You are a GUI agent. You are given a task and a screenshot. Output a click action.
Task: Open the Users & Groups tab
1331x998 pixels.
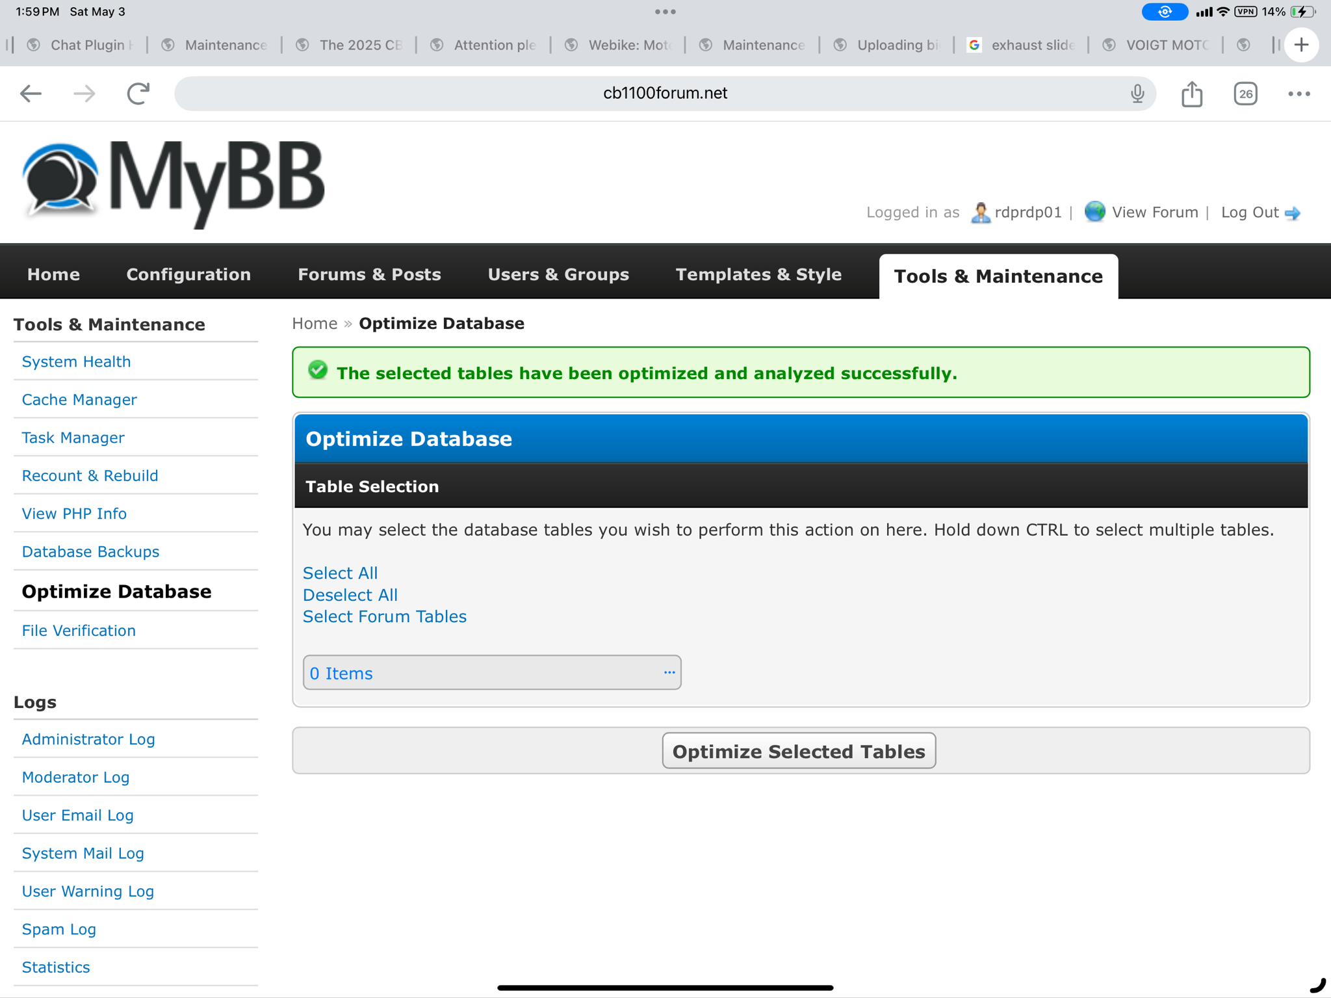pos(558,274)
